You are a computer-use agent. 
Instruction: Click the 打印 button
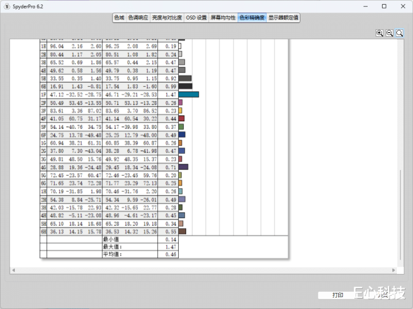click(x=338, y=295)
